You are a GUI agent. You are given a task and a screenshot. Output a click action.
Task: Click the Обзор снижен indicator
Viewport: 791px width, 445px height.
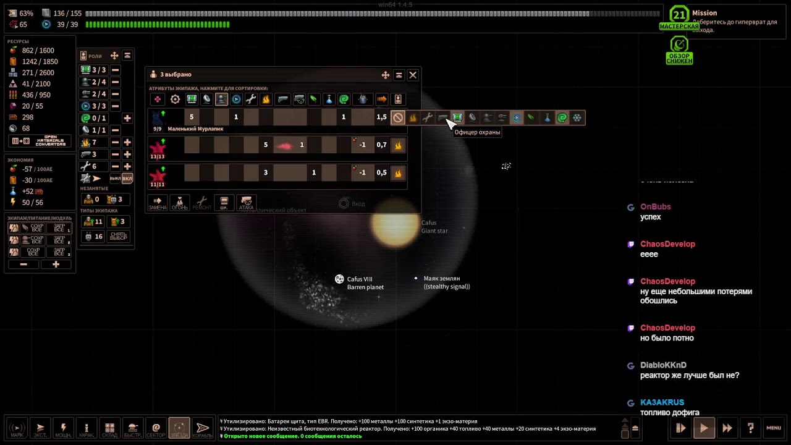point(679,51)
